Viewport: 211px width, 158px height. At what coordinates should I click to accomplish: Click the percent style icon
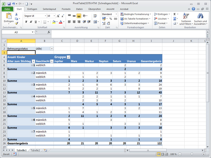(x=111, y=19)
